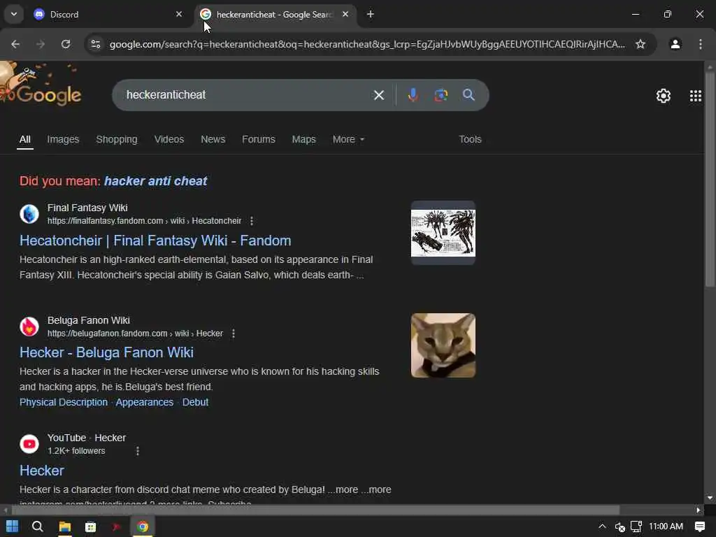The width and height of the screenshot is (716, 537).
Task: Open search Tools
Action: [x=470, y=139]
